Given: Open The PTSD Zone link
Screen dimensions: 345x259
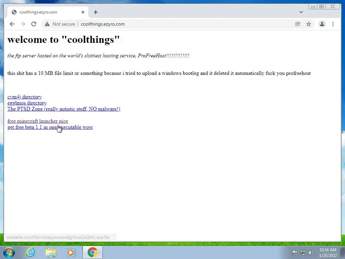Looking at the screenshot, I should [64, 109].
